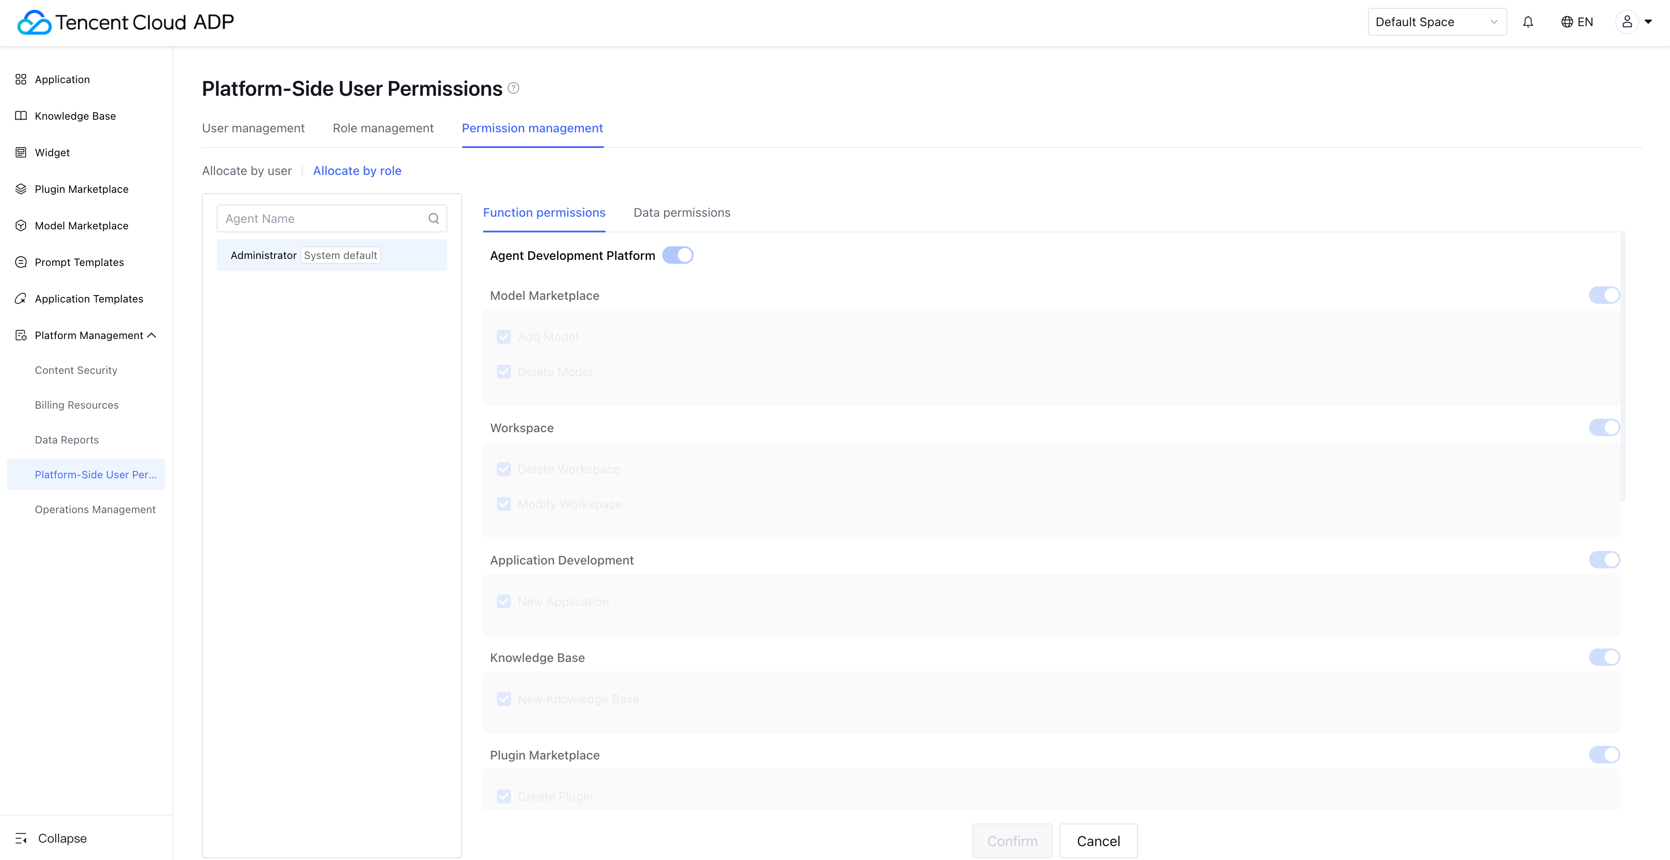Select Allocate by user link

coord(246,171)
